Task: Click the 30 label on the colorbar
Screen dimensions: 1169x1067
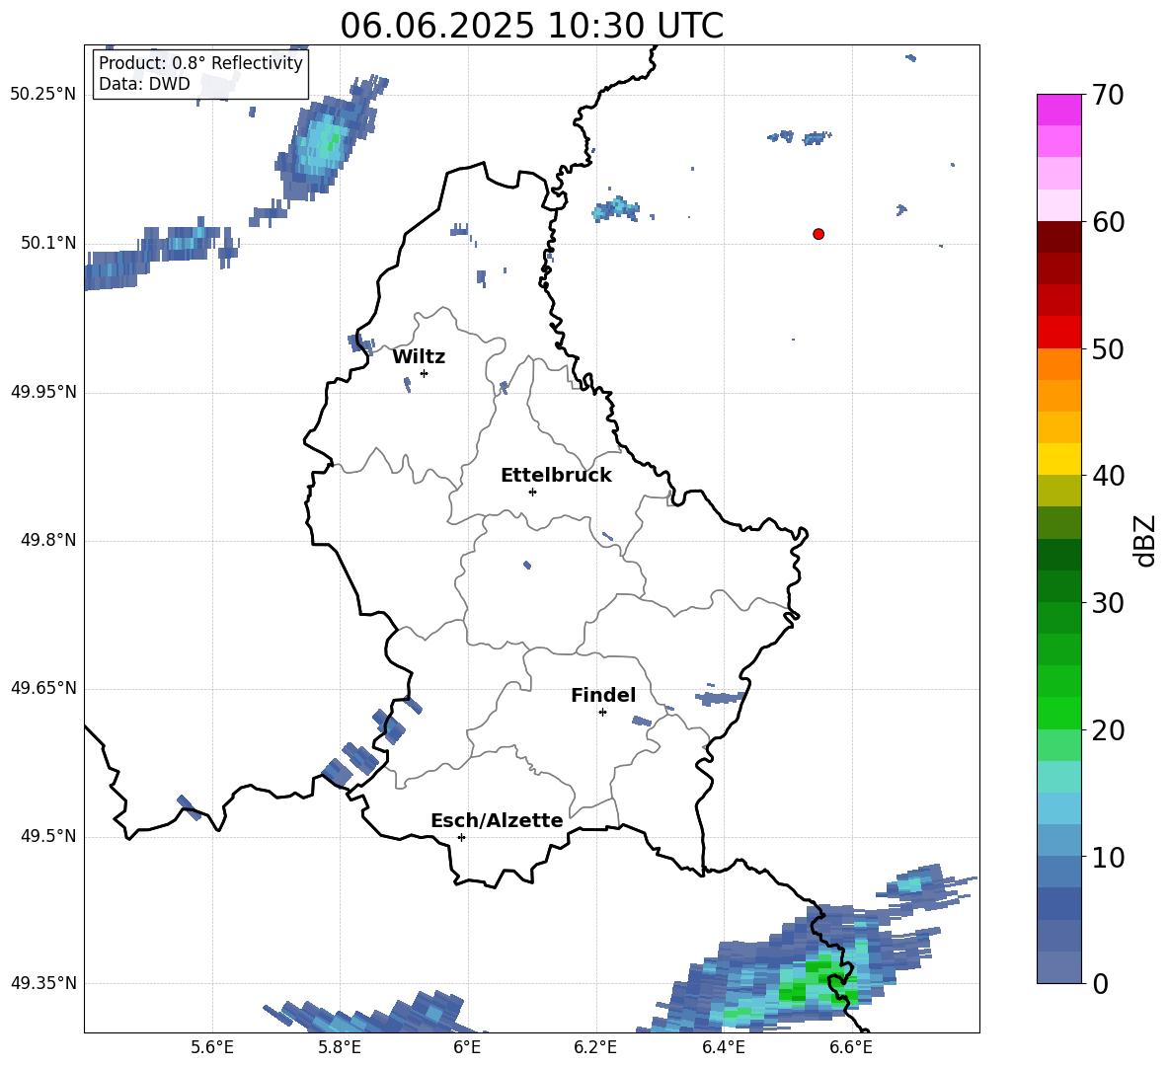Action: coord(1107,603)
